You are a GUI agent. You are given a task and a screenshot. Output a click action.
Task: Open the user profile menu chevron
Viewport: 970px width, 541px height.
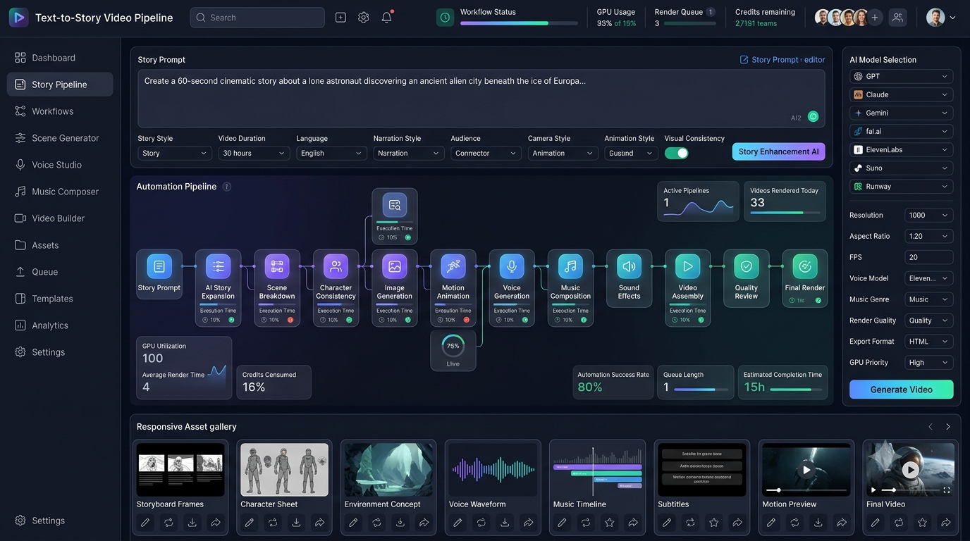point(952,18)
